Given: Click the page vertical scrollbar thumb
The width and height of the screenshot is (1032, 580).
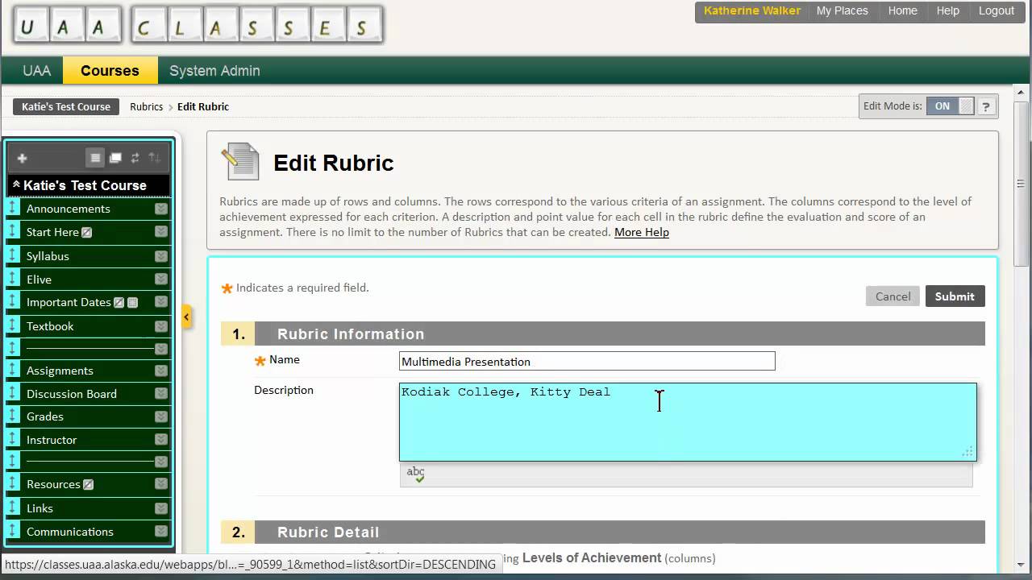Looking at the screenshot, I should point(1022,185).
